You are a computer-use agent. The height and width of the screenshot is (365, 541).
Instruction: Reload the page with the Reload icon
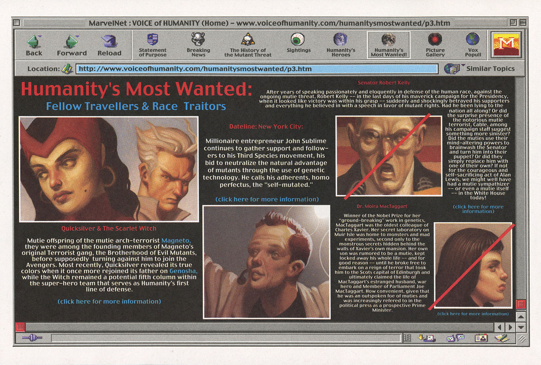[109, 42]
